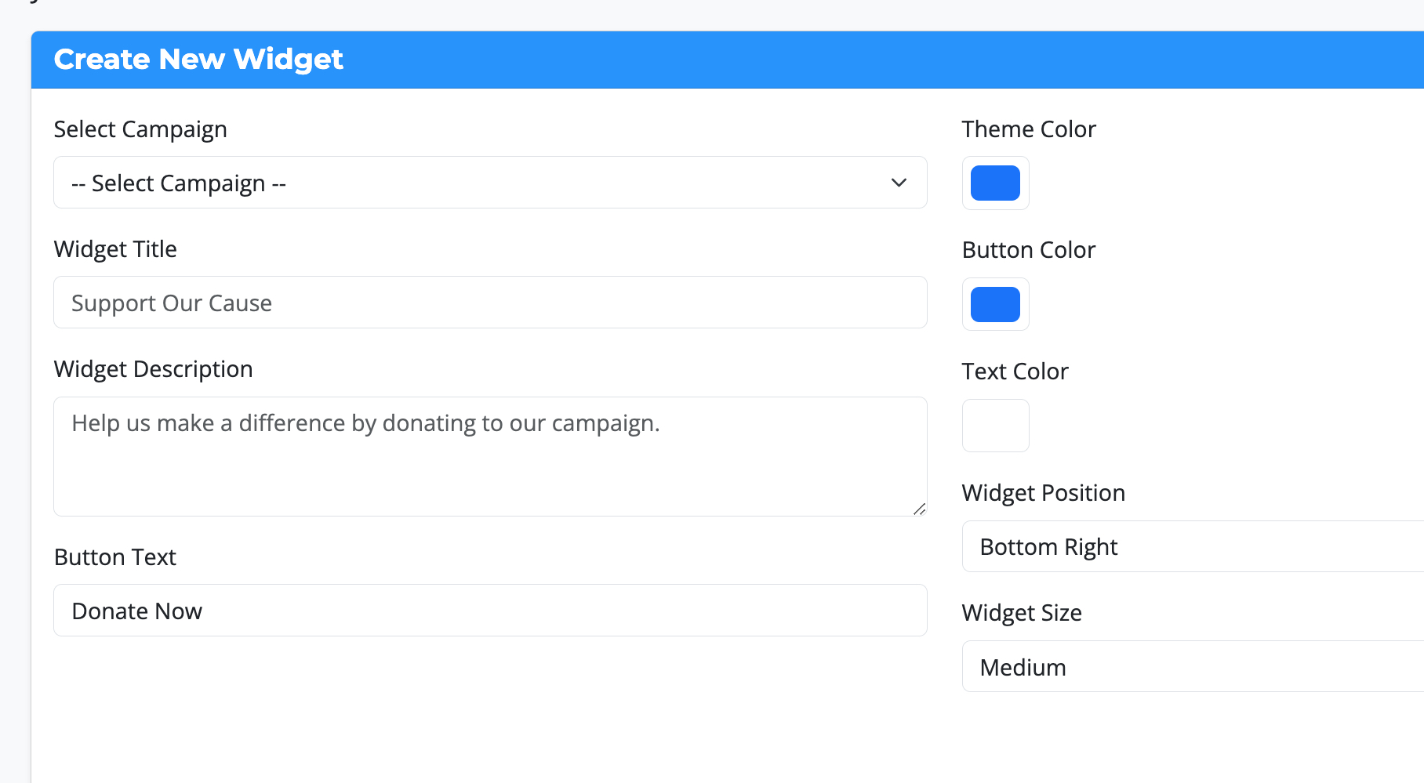Expand the Widget Position dropdown
Screen dimensions: 1424x783
click(1192, 546)
